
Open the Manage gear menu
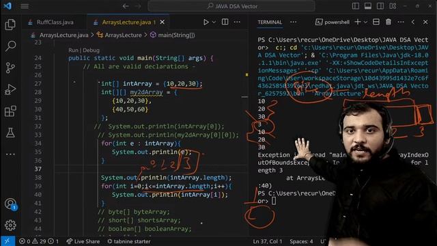coord(10,225)
